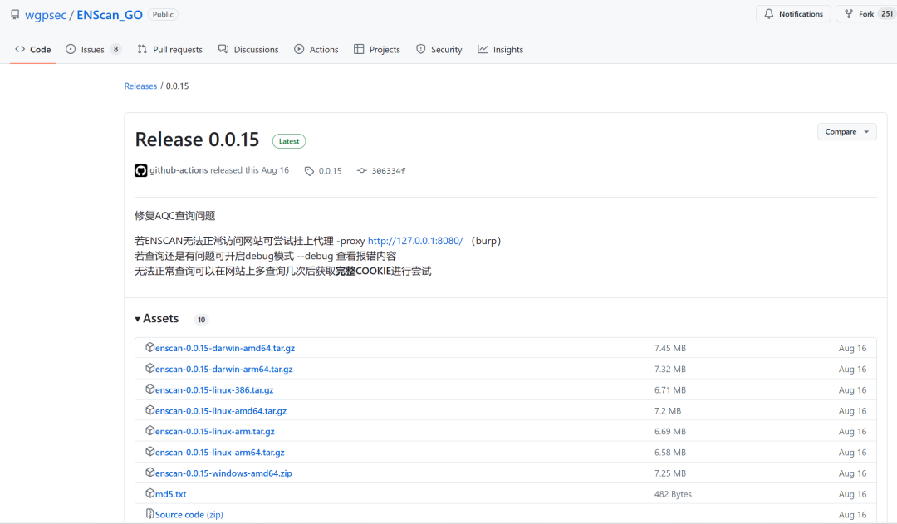Click package icon of md5.txt asset
897x524 pixels.
[x=149, y=493]
